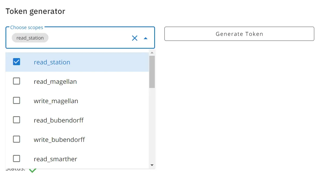Click the green status checkmark icon
This screenshot has width=320, height=178.
[x=32, y=170]
